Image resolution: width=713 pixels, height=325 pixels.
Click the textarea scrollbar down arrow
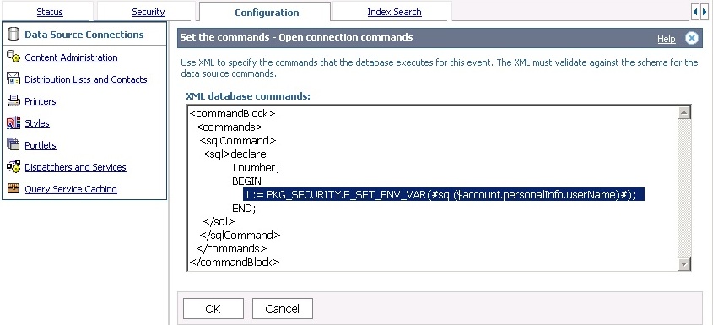(684, 263)
